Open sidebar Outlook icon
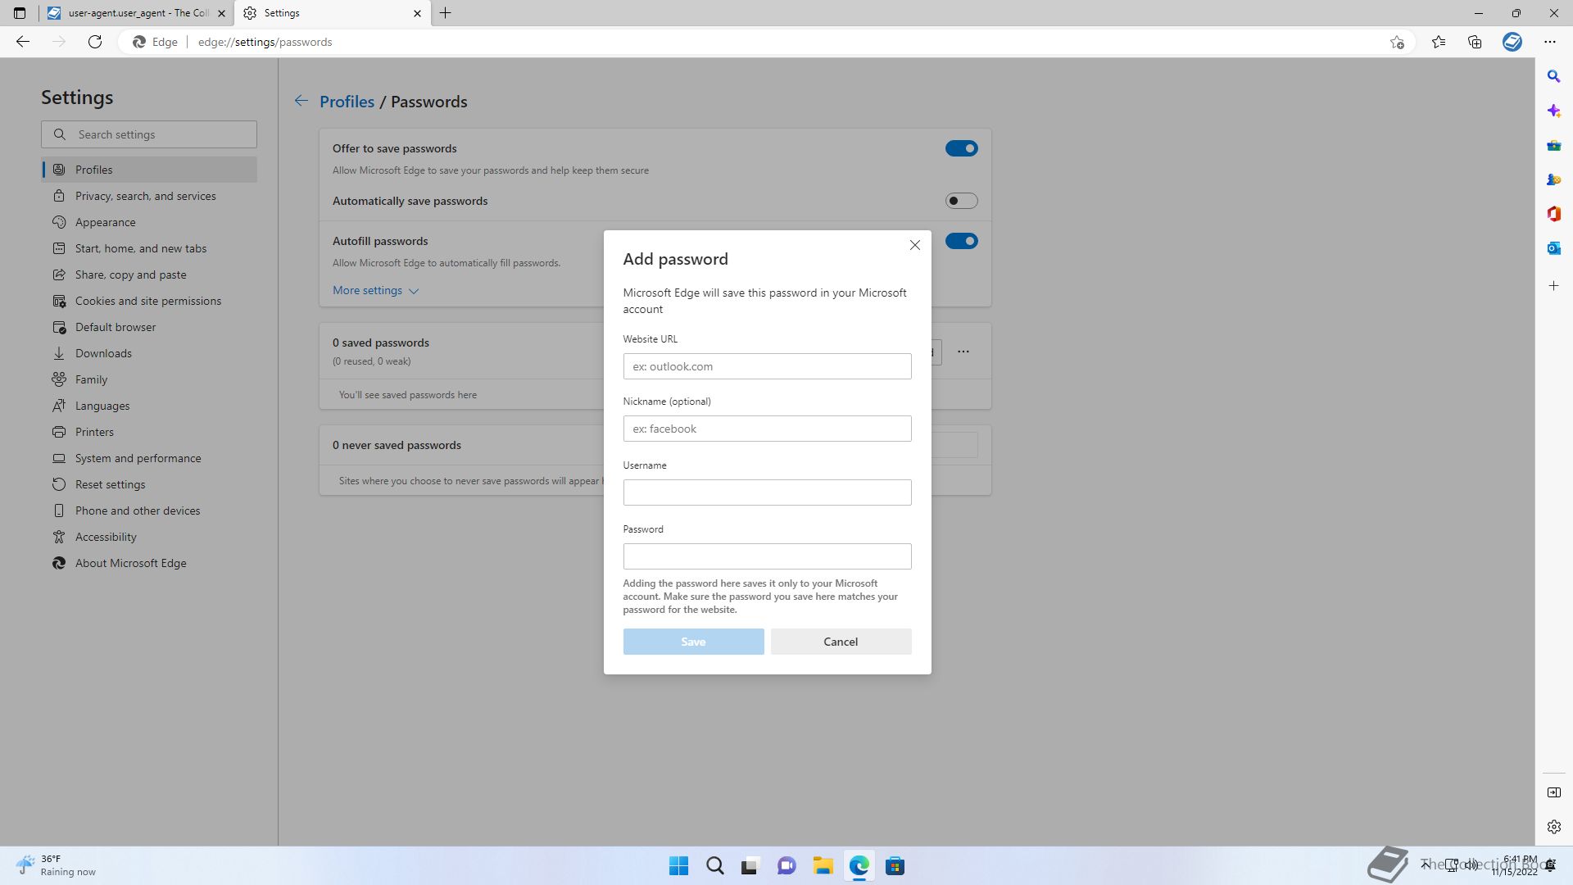Screen dimensions: 1573x885 click(1554, 248)
